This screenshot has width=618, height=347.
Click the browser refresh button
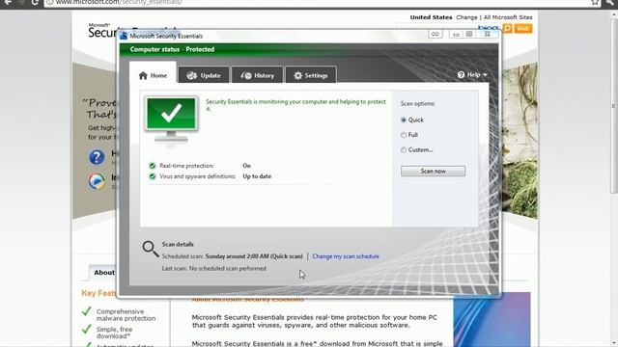pos(35,2)
